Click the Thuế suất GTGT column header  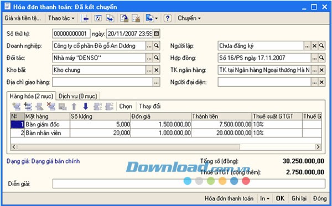pyautogui.click(x=277, y=117)
